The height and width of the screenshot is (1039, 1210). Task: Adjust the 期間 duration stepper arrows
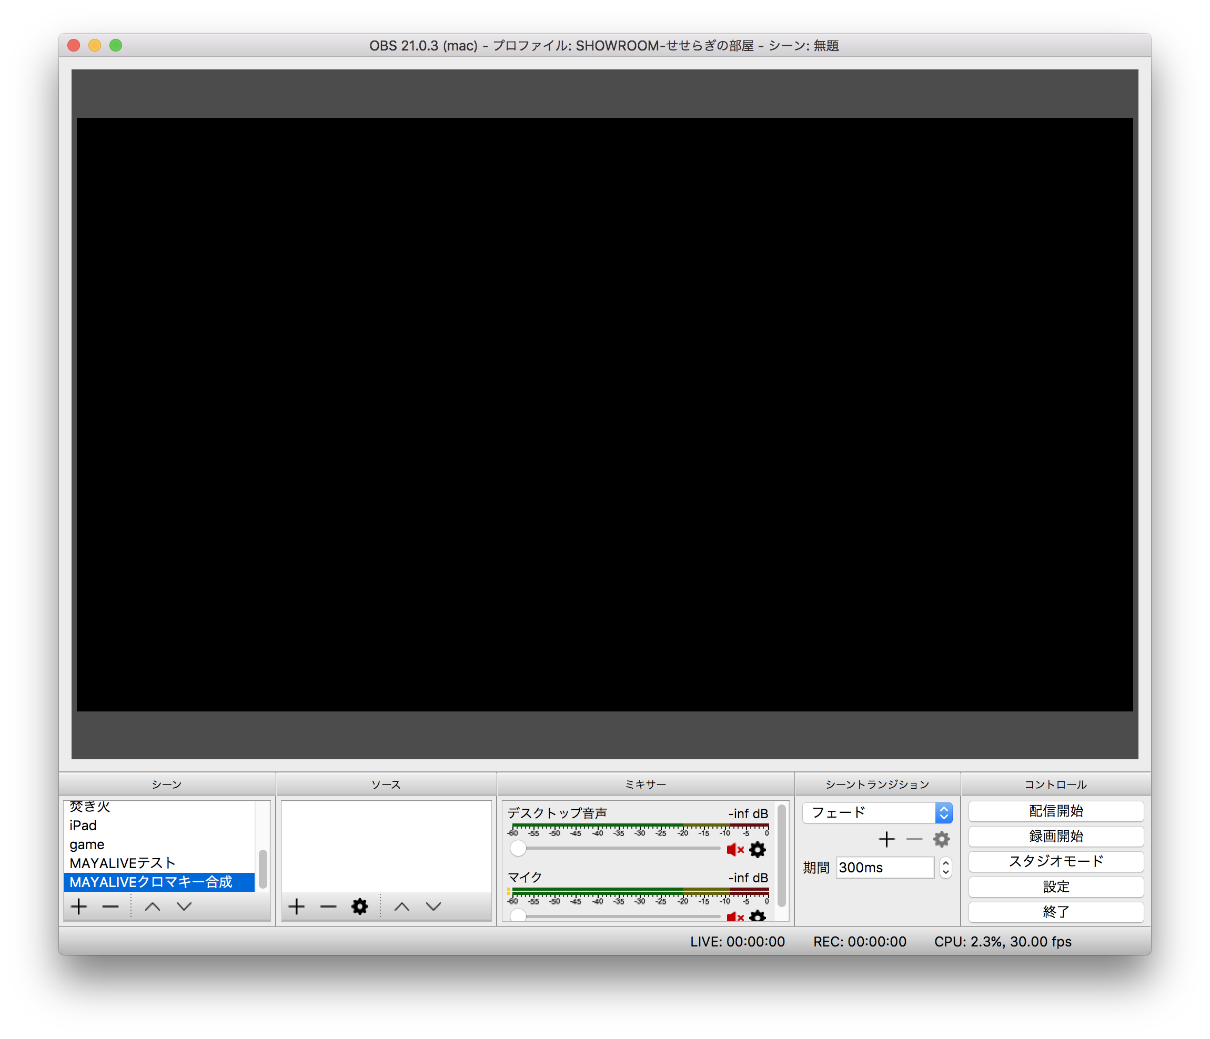[x=945, y=868]
